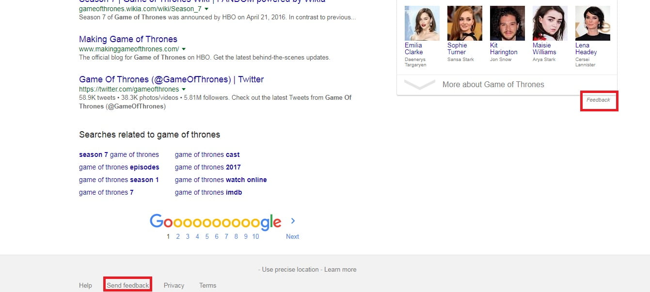Select Sophie Turner's cast photo

click(464, 23)
